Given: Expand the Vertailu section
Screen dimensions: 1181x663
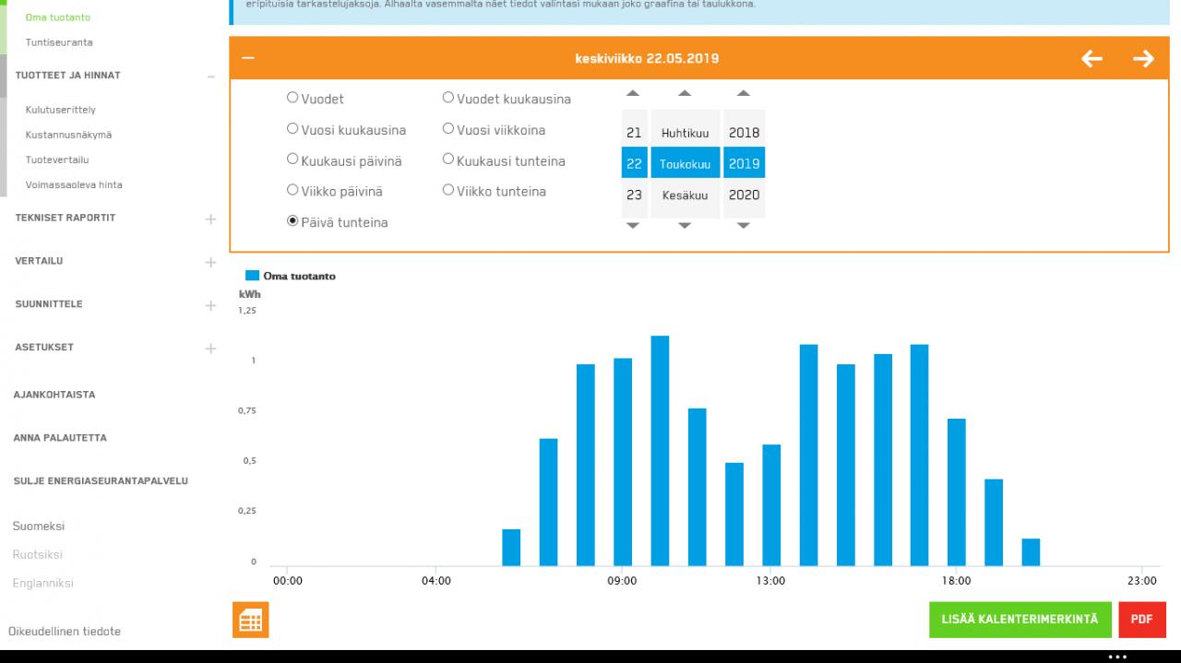Looking at the screenshot, I should point(210,262).
